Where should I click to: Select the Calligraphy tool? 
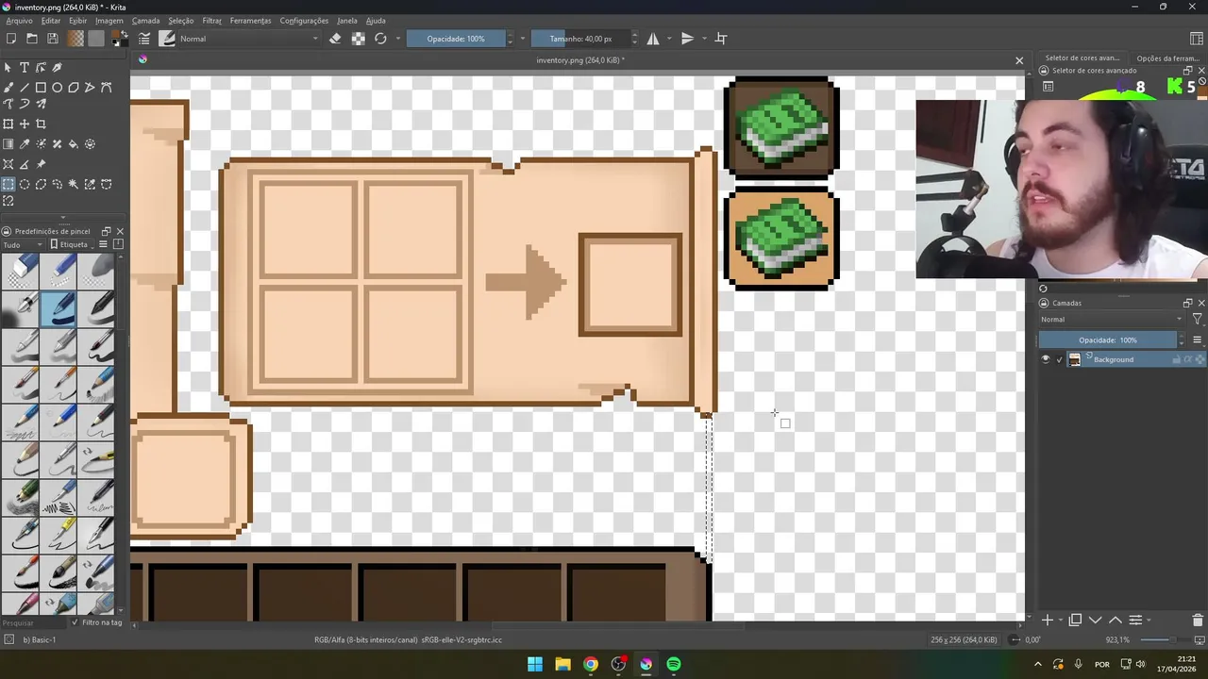57,68
